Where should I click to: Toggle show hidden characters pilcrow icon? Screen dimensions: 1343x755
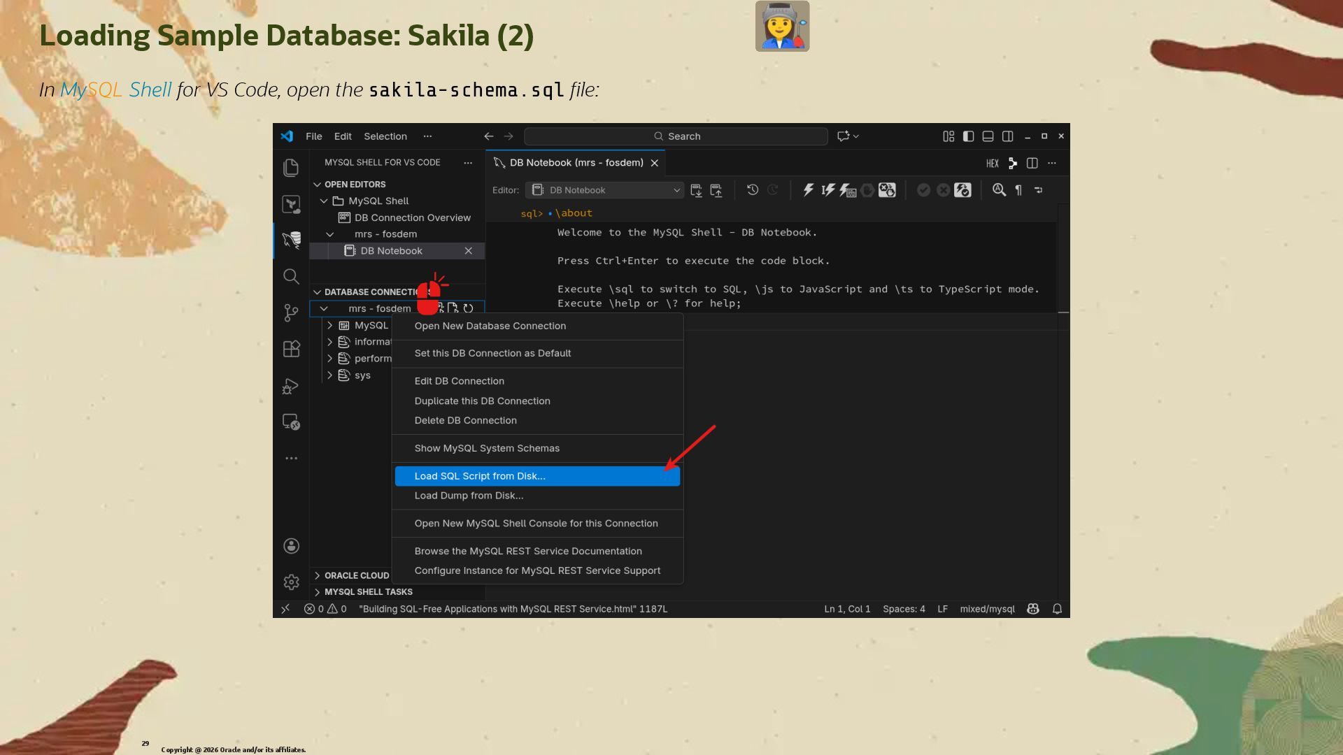1018,190
